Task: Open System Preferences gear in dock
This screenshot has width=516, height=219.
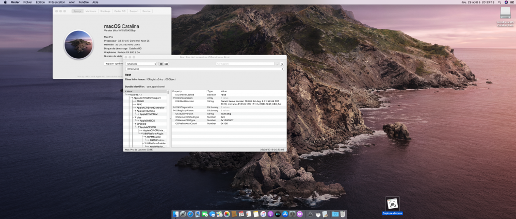Action: [292, 214]
